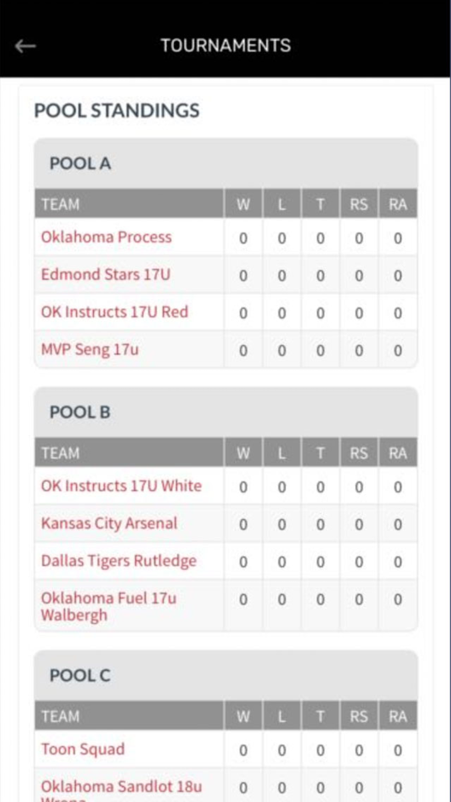Open Kansas City Arsenal team page
The width and height of the screenshot is (451, 802).
click(109, 523)
